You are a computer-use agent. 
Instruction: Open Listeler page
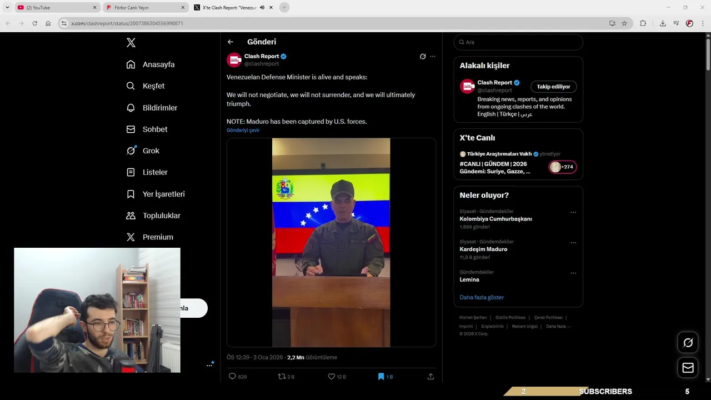pos(147,172)
